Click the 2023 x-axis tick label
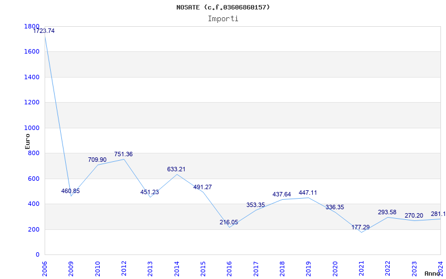This screenshot has height=279, width=446. coord(414,269)
